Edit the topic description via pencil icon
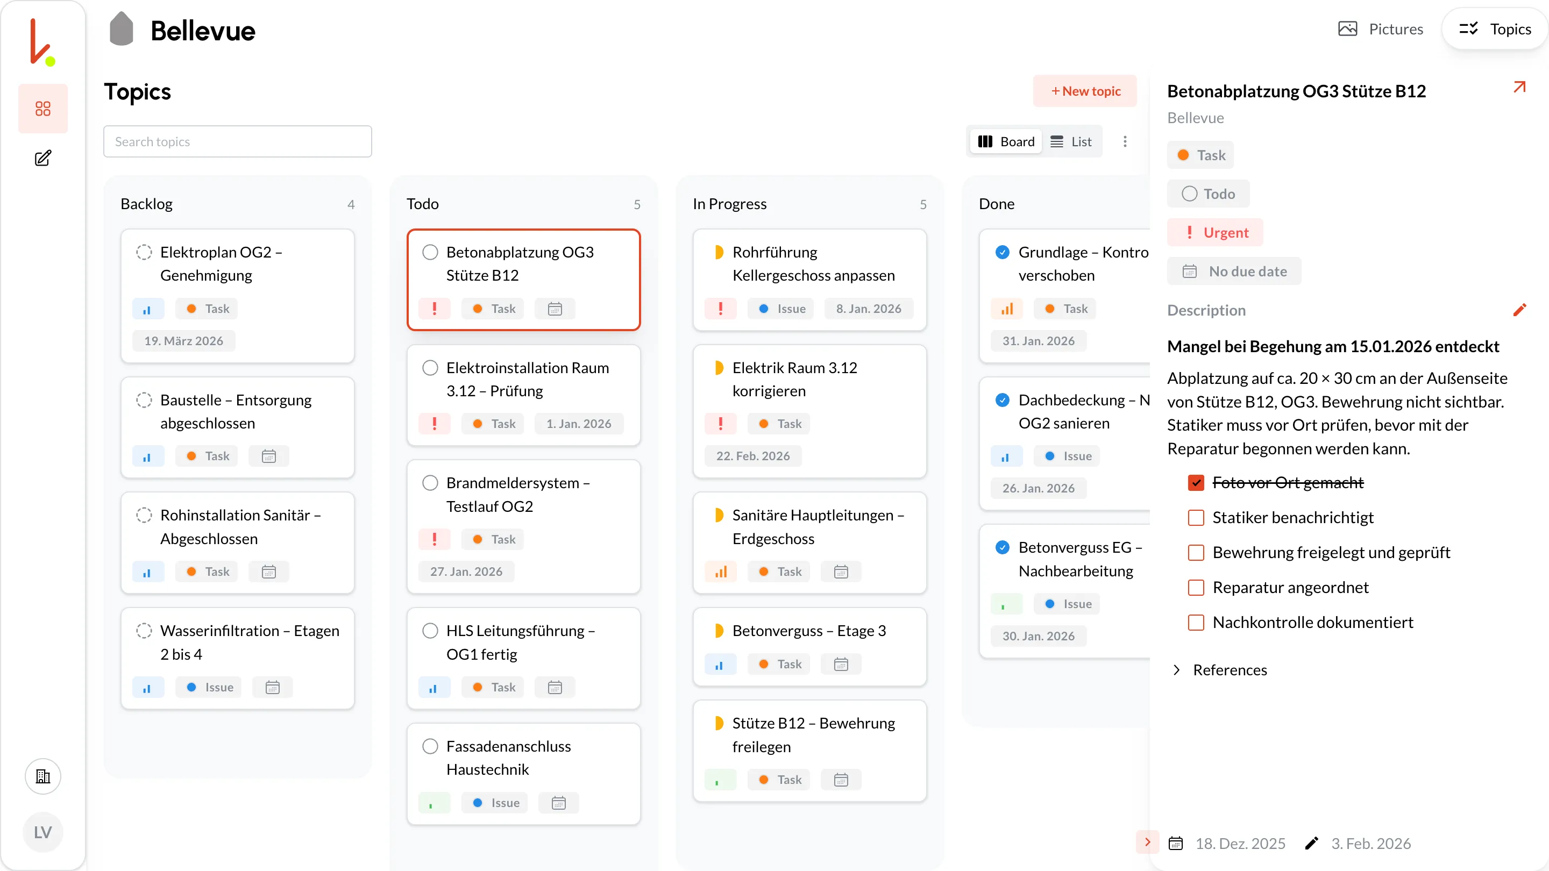 (1520, 310)
